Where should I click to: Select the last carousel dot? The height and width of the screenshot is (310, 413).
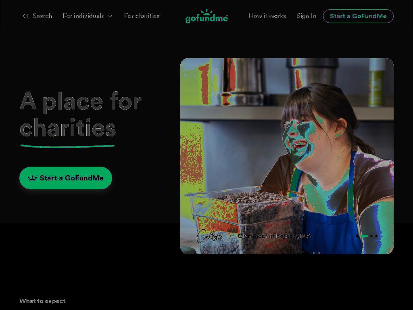[x=376, y=236]
